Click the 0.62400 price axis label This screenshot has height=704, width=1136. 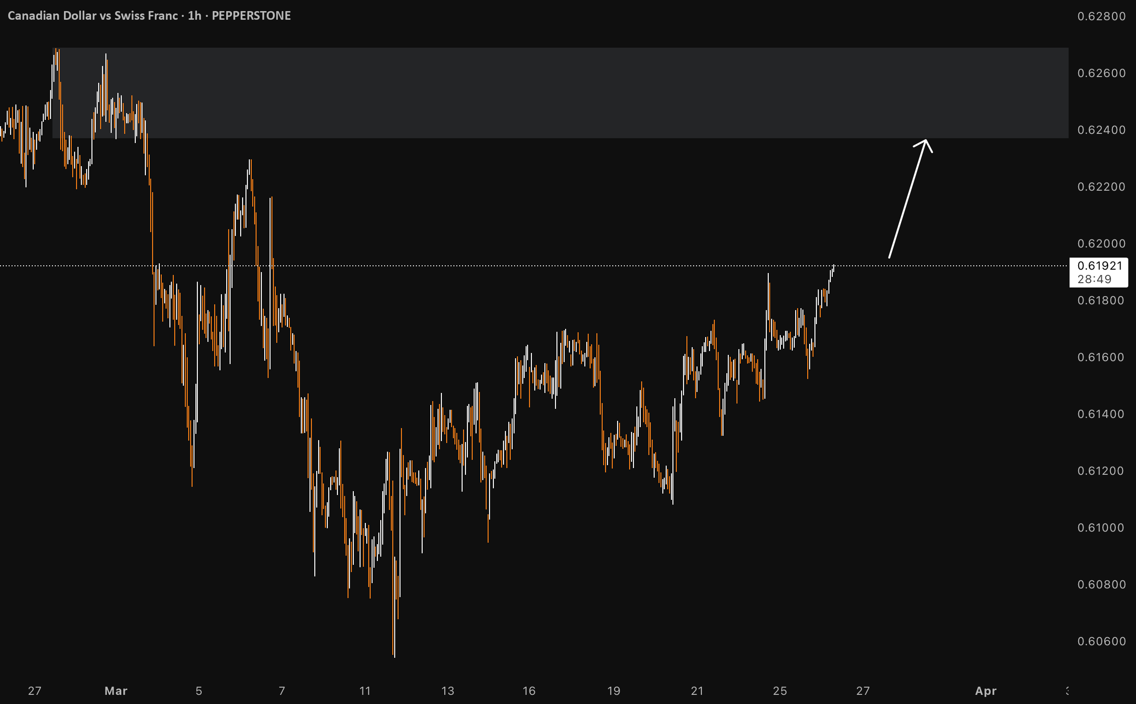click(x=1101, y=130)
